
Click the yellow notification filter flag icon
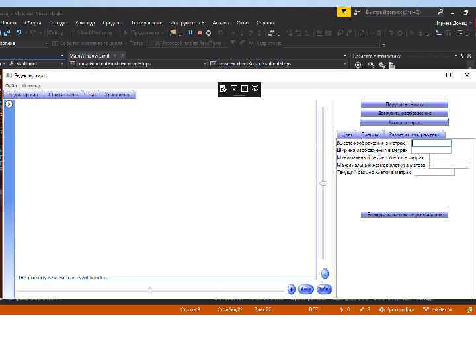click(344, 12)
